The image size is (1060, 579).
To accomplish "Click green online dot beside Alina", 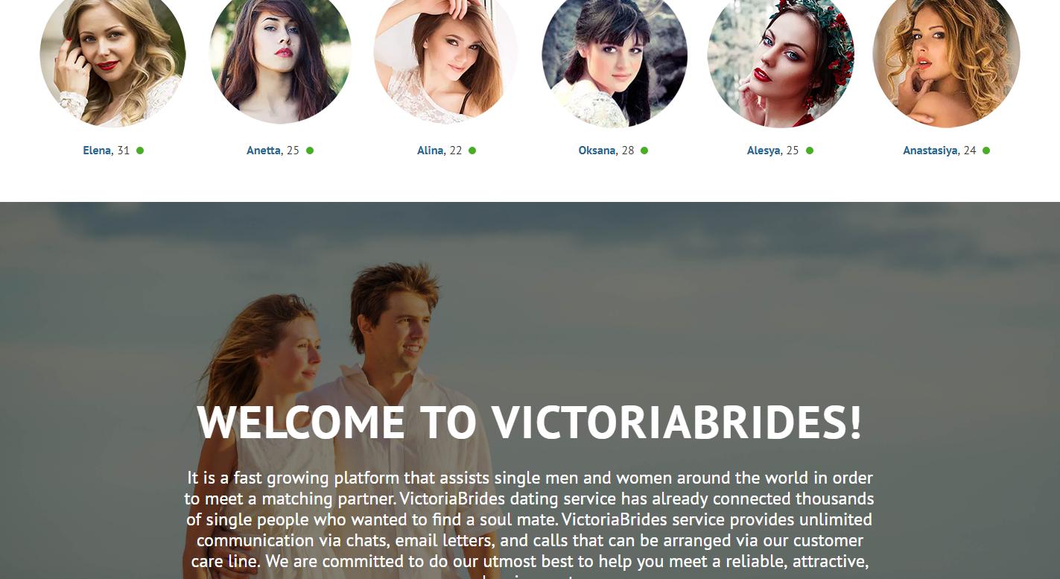I will point(472,151).
